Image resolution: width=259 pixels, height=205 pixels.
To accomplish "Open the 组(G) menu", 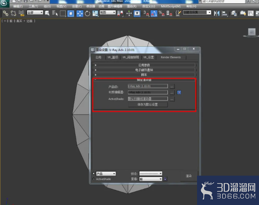I will 47,6.
